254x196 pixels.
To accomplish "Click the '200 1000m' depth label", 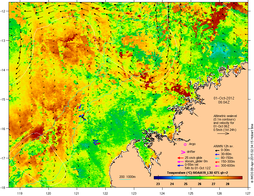I will [127, 177].
